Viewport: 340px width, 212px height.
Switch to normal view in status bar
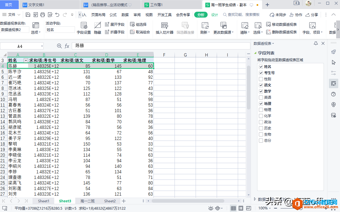click(233, 208)
